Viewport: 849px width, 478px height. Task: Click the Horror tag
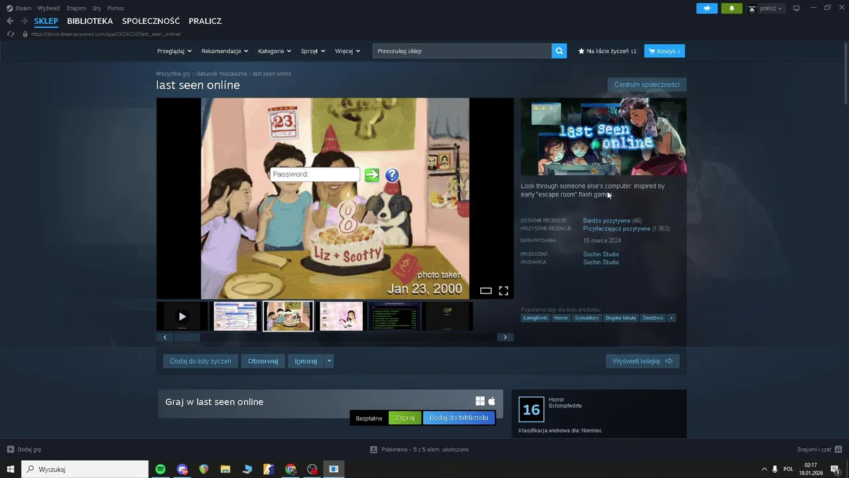[x=561, y=318]
